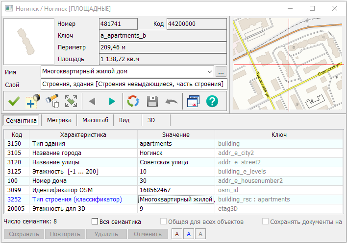Image resolution: width=347 pixels, height=243 pixels.
Task: Open the '3D' tab
Action: [x=151, y=120]
